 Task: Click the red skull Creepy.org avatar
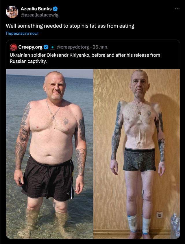tap(13, 47)
